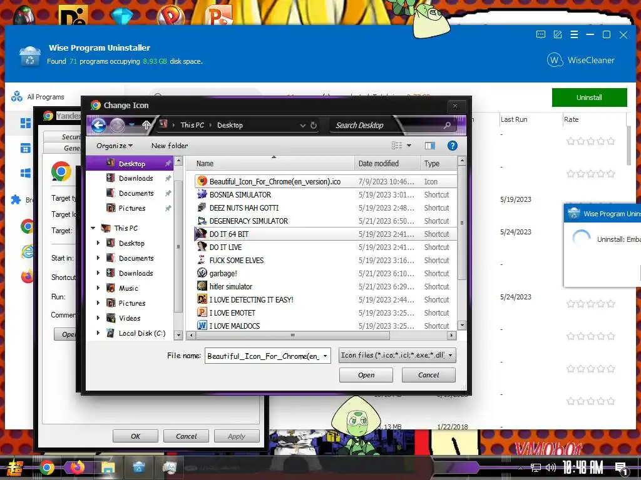Go up one folder level arrow
Screen dimensions: 641x480
(x=146, y=125)
